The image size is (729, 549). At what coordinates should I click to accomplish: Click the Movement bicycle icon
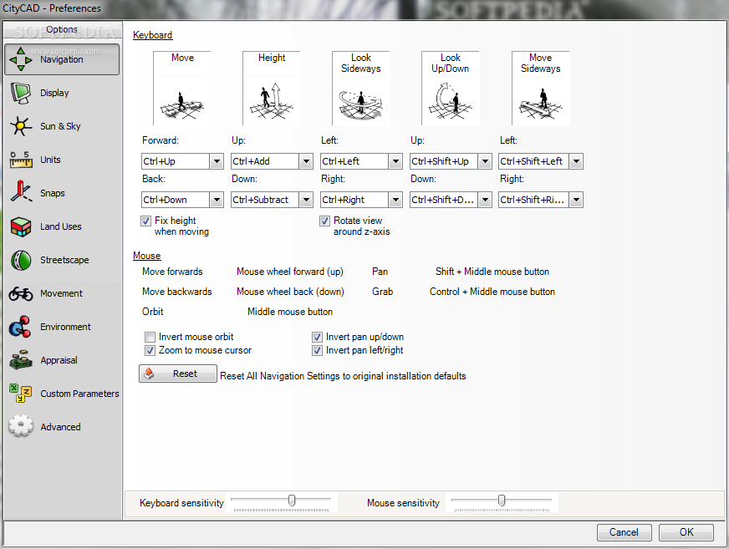(20, 293)
